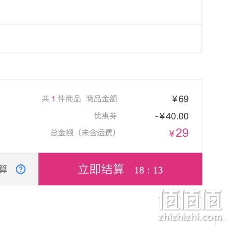This screenshot has height=225, width=226.
Task: Click the ¥69 product amount
Action: click(x=180, y=99)
